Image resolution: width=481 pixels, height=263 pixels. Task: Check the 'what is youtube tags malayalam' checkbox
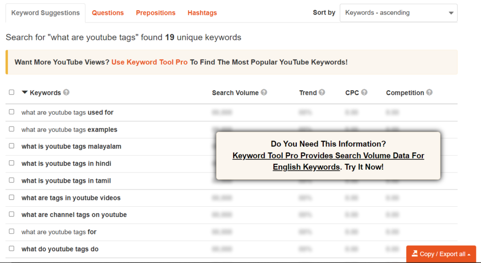(12, 146)
